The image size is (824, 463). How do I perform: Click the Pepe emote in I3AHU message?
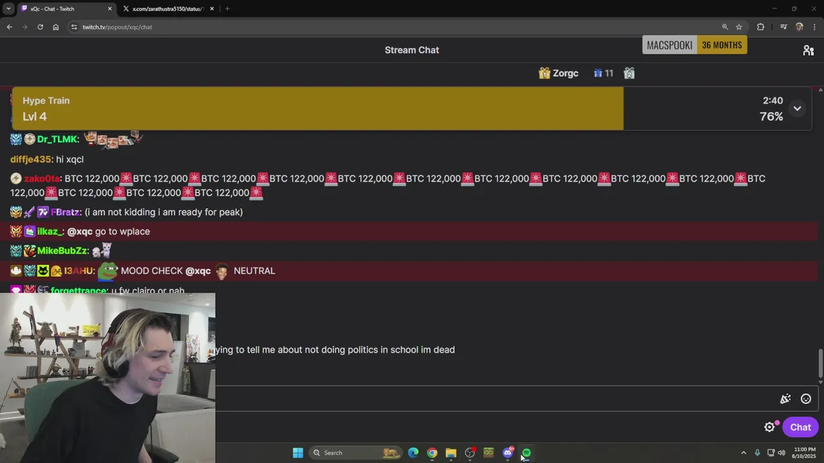point(108,271)
